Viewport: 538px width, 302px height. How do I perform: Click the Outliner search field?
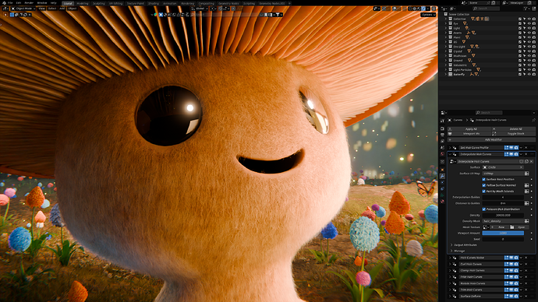[487, 9]
